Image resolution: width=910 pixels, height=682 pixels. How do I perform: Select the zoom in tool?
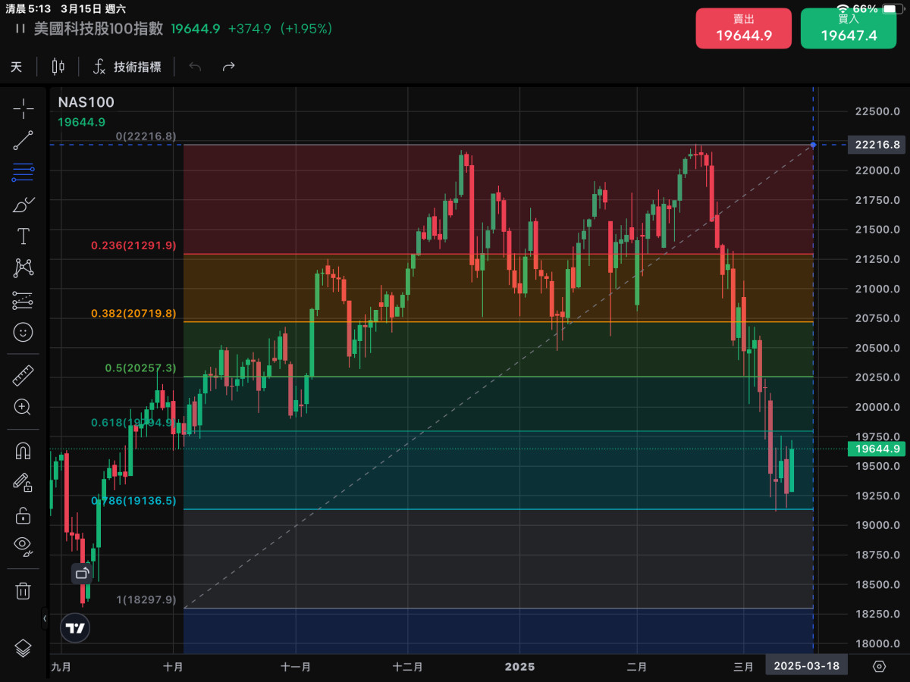coord(23,407)
